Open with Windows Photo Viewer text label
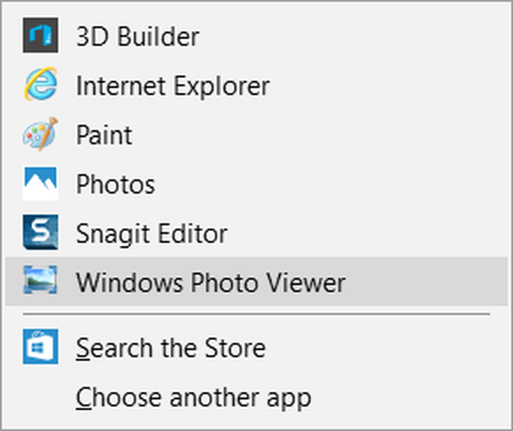This screenshot has height=431, width=513. [x=211, y=282]
